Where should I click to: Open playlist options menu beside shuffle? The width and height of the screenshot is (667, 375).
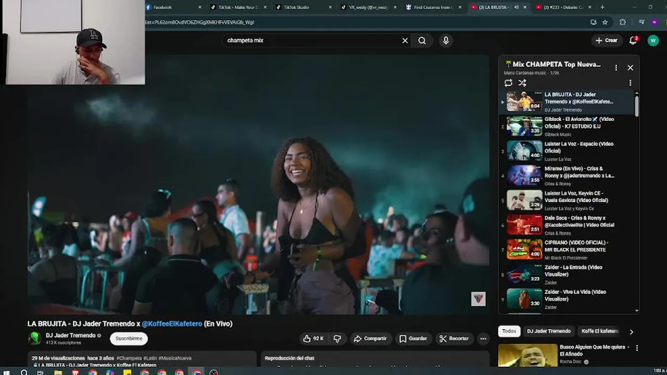point(630,83)
